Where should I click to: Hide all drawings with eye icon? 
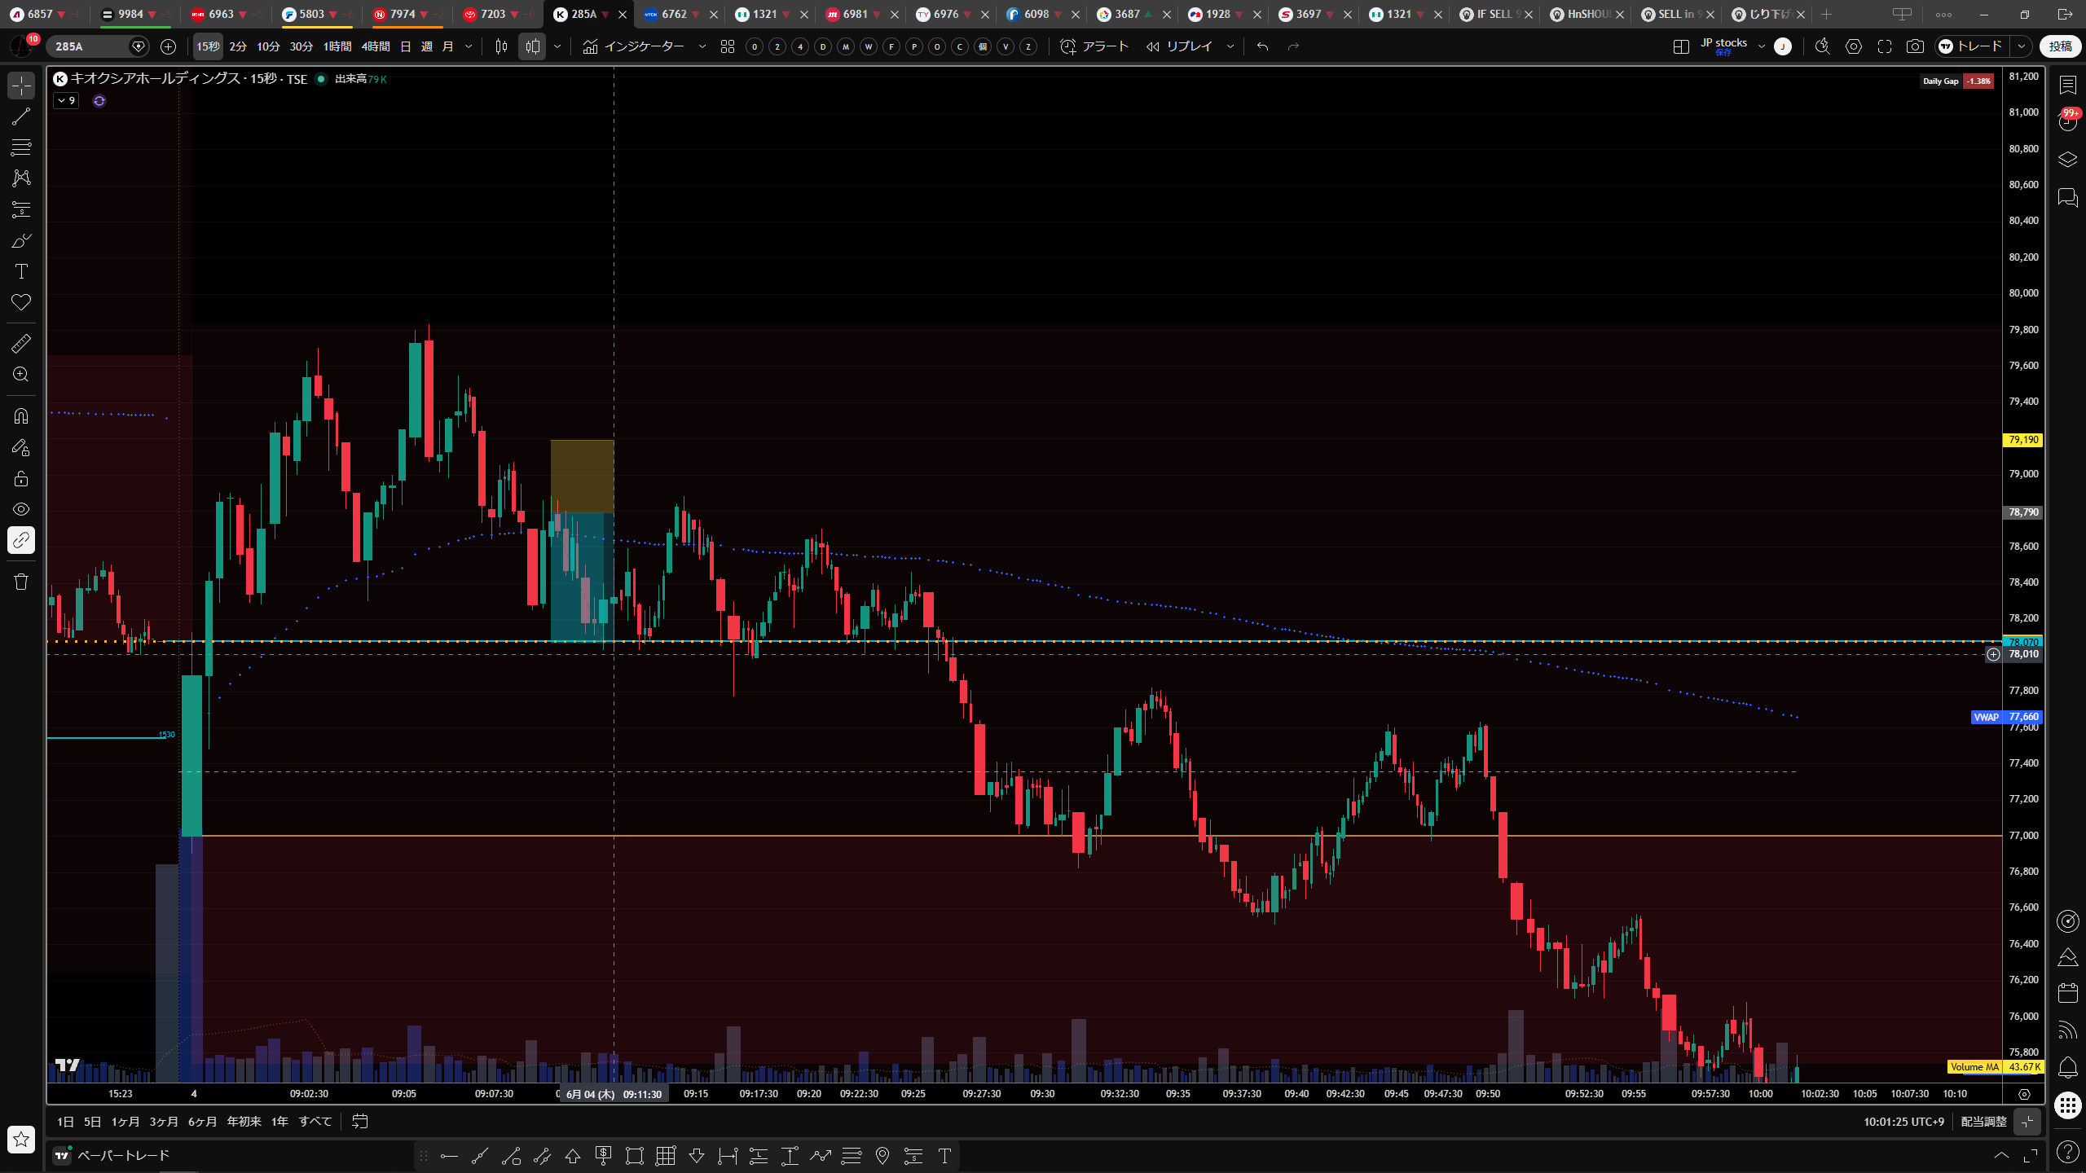pyautogui.click(x=21, y=509)
